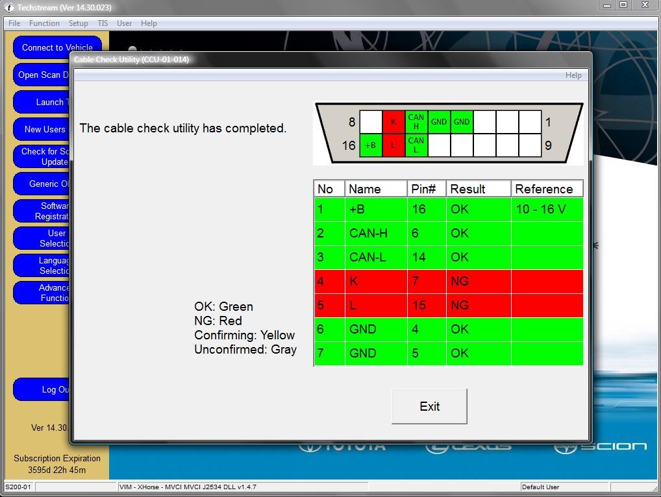Image resolution: width=661 pixels, height=497 pixels.
Task: Select the GND name cell in row 6
Action: [x=376, y=330]
